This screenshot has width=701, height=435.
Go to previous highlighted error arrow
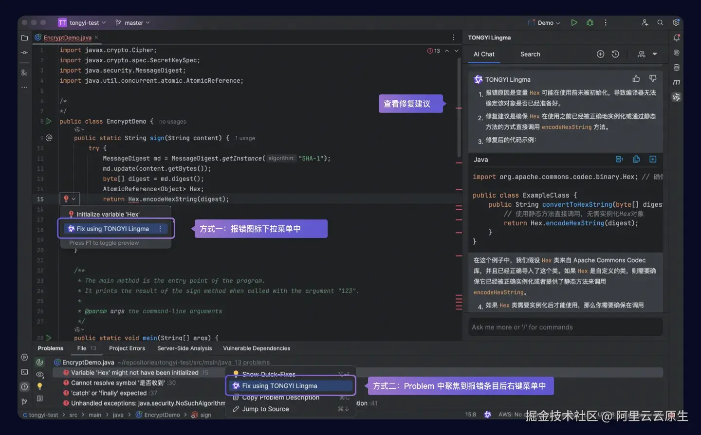[x=447, y=51]
